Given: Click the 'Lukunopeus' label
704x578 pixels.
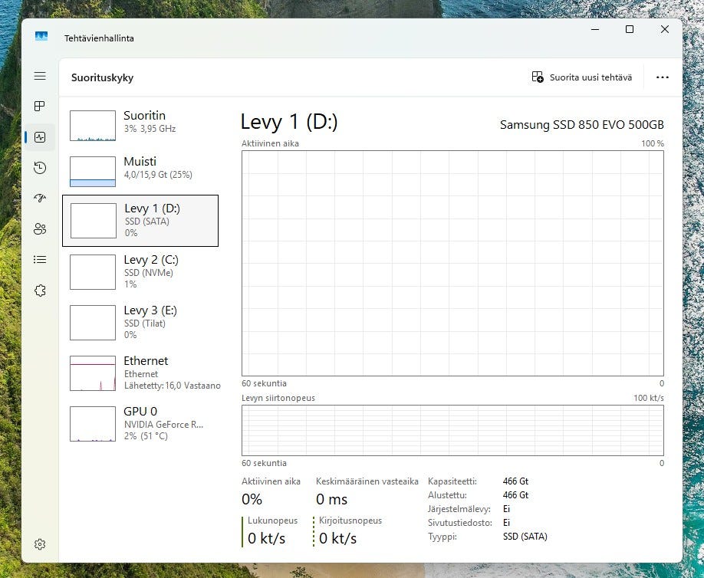Looking at the screenshot, I should [x=272, y=521].
